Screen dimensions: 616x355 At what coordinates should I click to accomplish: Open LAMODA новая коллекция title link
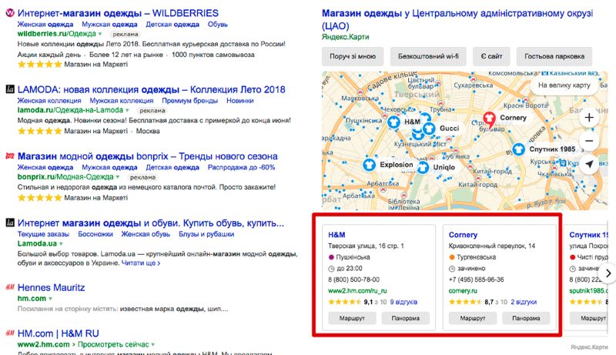(151, 89)
